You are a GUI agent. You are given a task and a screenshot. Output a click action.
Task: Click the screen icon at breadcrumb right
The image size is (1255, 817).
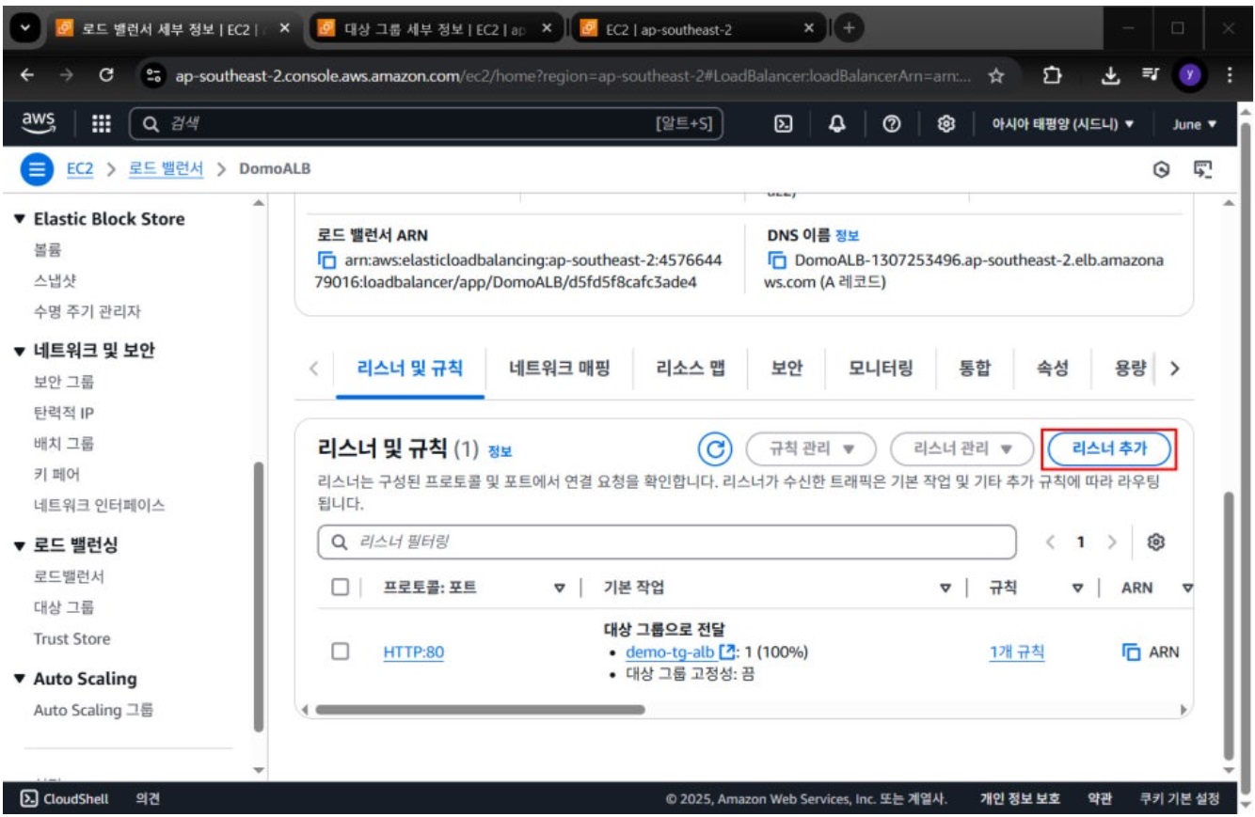tap(1202, 169)
